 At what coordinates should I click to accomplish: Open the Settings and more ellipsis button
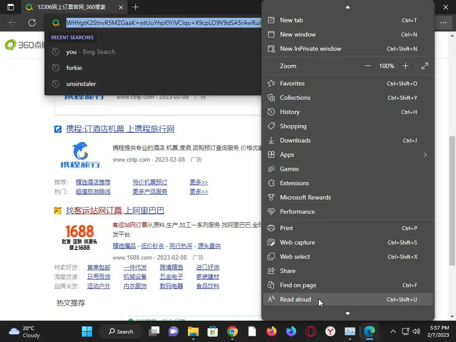[x=443, y=23]
